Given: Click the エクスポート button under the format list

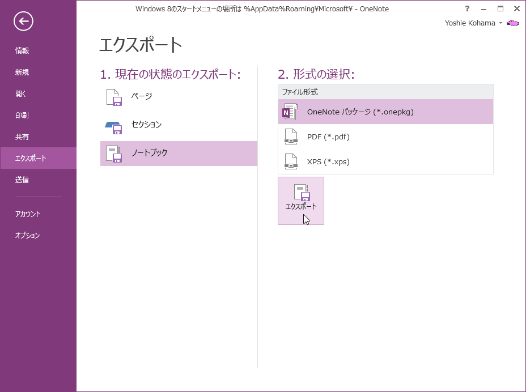Looking at the screenshot, I should click(x=301, y=201).
